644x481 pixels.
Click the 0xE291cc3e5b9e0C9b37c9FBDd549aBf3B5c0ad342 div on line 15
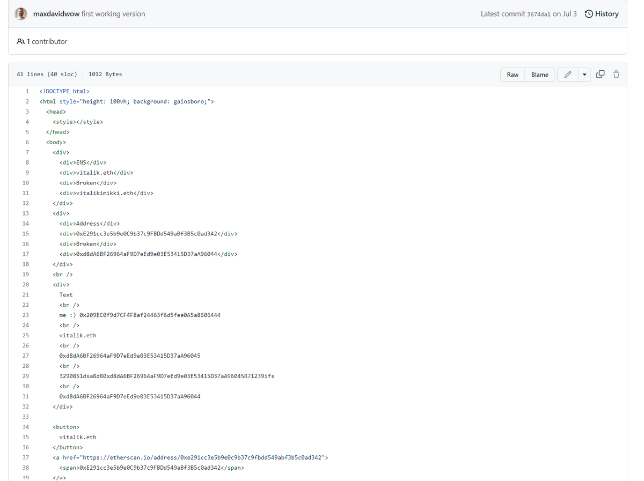point(148,234)
